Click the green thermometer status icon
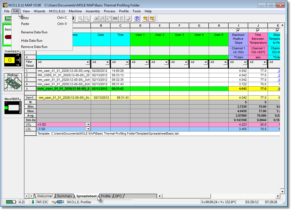Viewport: 291px width, 210px height. [x=33, y=202]
